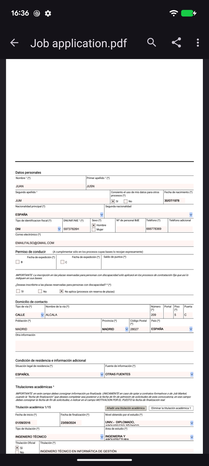Open Nacionalidad principal dropdown
Screen dimensions: 209x466
[x=102, y=214]
